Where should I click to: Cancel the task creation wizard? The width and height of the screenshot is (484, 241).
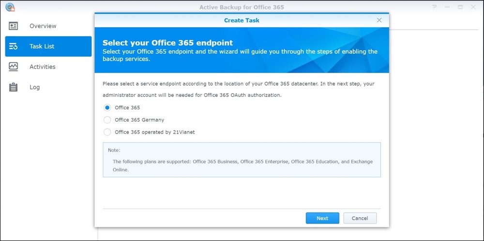point(360,218)
